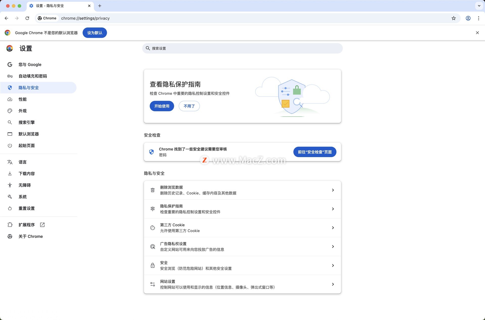485x320 pixels.
Task: Click the speedometer icon beside 性能
Action: coord(10,99)
